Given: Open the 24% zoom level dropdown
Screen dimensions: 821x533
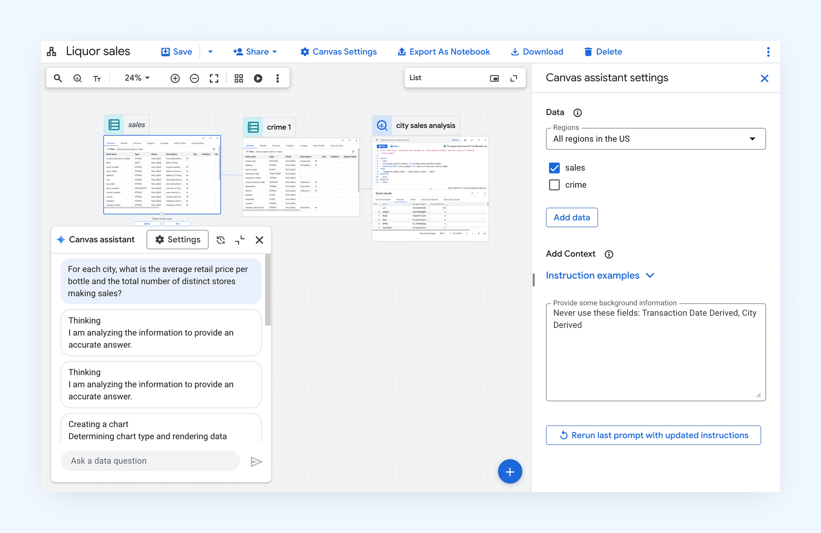Looking at the screenshot, I should pyautogui.click(x=137, y=78).
